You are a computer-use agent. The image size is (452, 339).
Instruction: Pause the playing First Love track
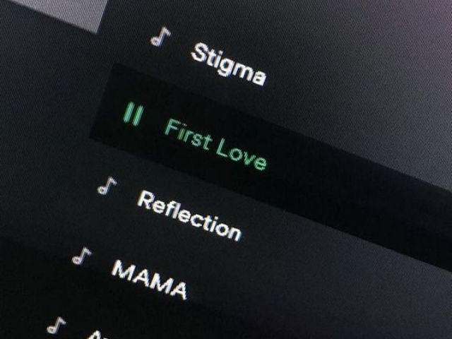133,114
